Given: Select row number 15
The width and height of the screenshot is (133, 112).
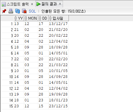Looking at the screenshot, I should pyautogui.click(x=7, y=106).
